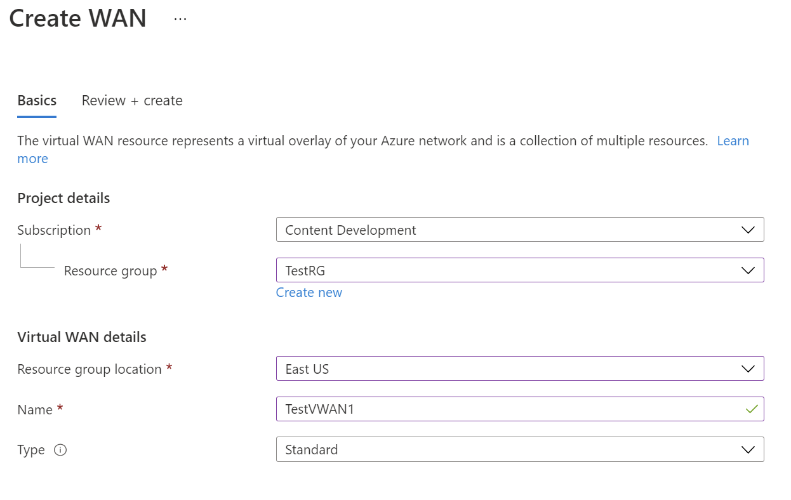
Task: Click the Resource group label
Action: click(110, 271)
